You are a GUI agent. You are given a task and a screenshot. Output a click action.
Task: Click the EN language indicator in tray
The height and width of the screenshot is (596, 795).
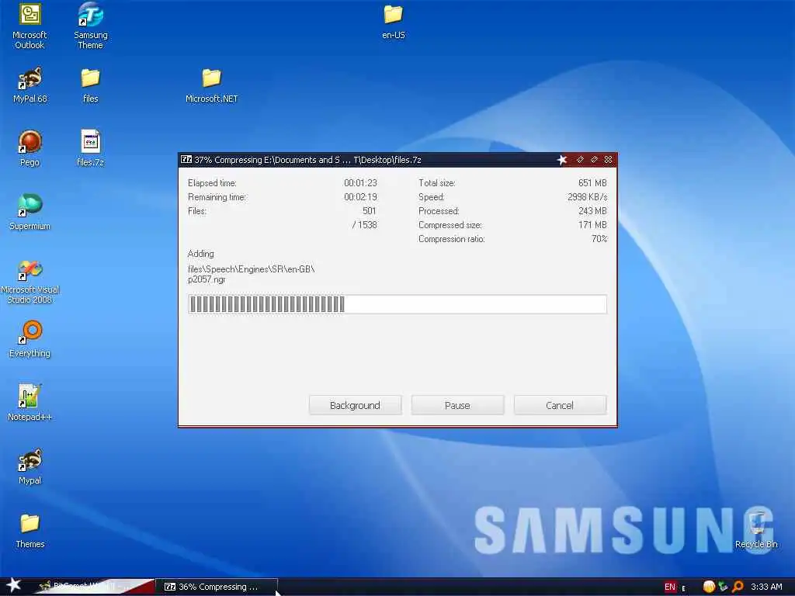670,587
